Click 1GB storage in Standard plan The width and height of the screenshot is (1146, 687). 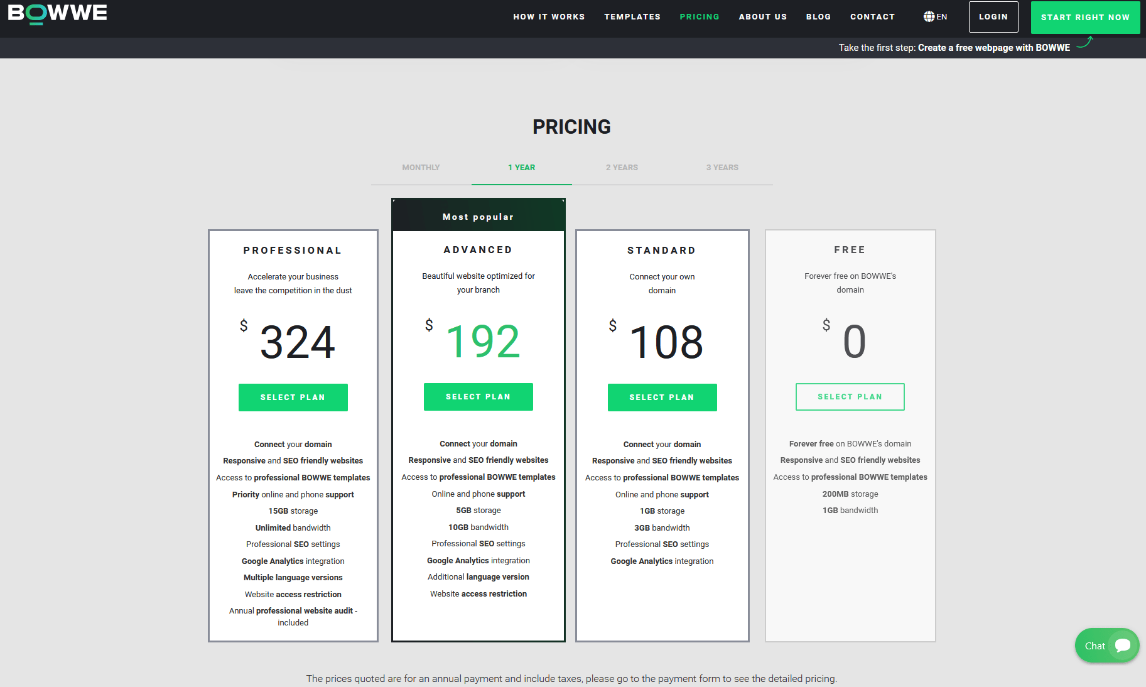(x=662, y=511)
